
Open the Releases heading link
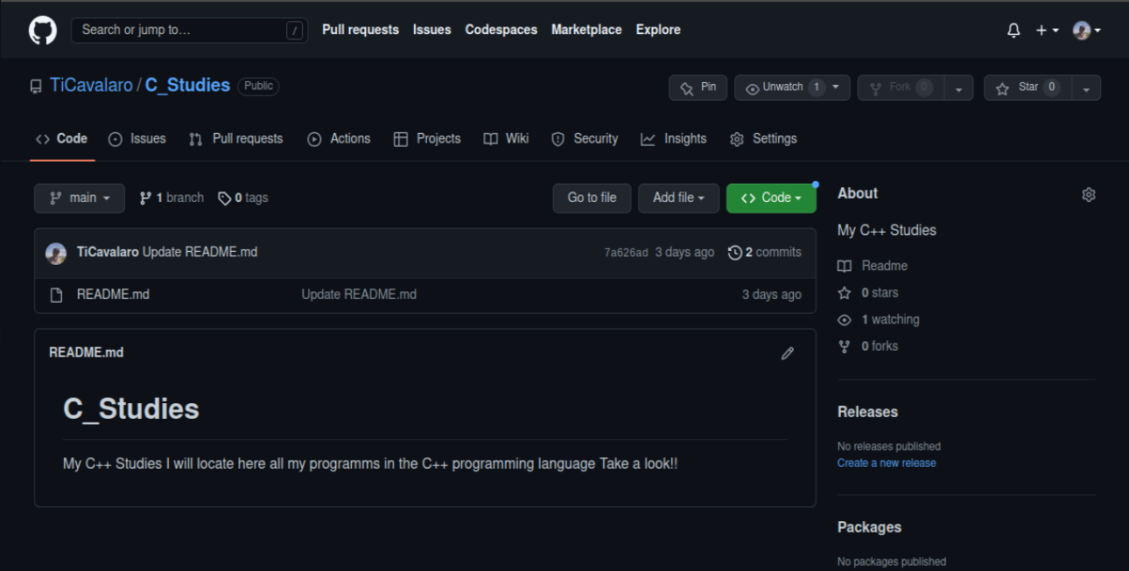tap(867, 412)
